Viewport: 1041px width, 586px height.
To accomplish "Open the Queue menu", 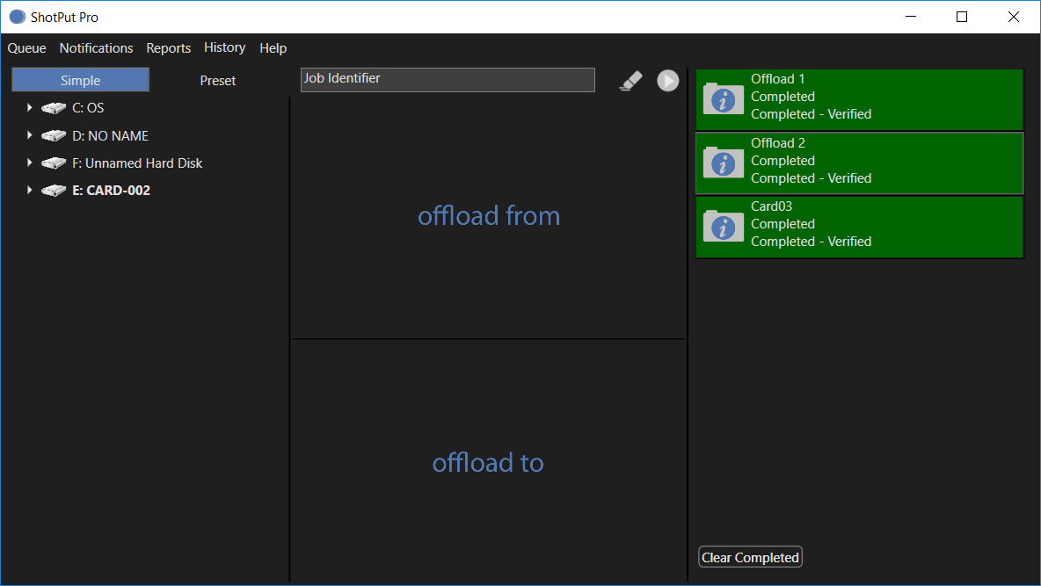I will coord(26,47).
